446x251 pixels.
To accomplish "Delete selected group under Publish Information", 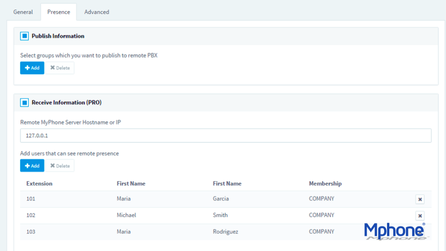I will pos(60,68).
